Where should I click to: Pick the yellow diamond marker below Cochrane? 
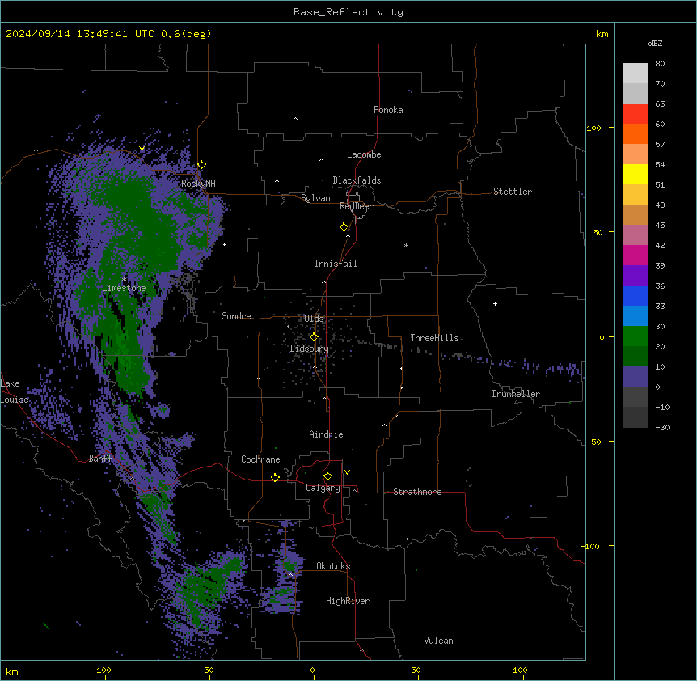(x=275, y=477)
